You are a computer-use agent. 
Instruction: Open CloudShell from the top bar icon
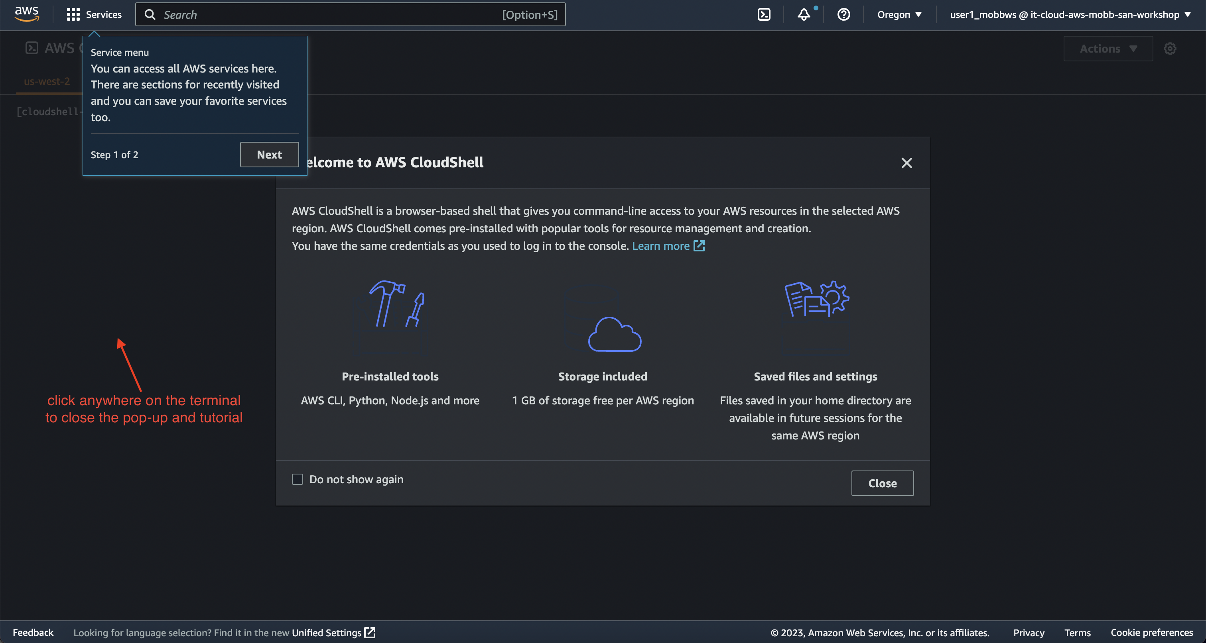(764, 14)
